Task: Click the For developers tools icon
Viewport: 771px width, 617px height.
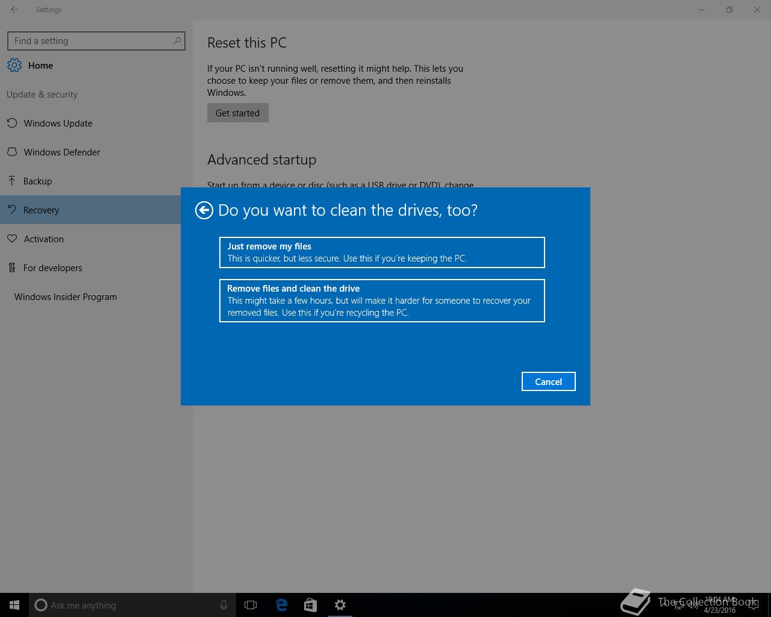Action: 11,268
